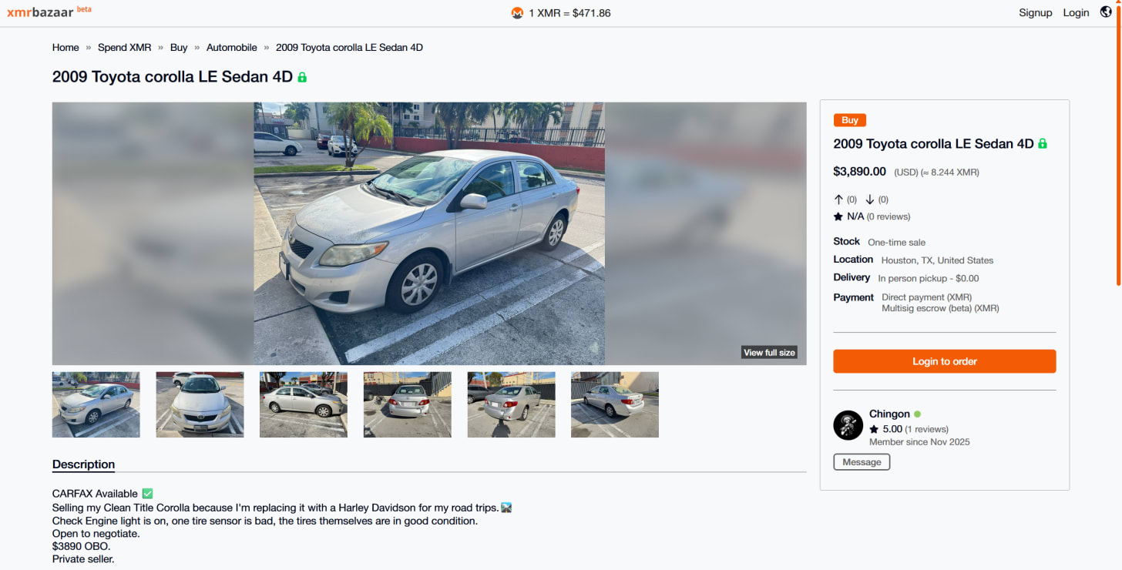Select first thumbnail of car front-left view
The image size is (1122, 570).
click(96, 404)
